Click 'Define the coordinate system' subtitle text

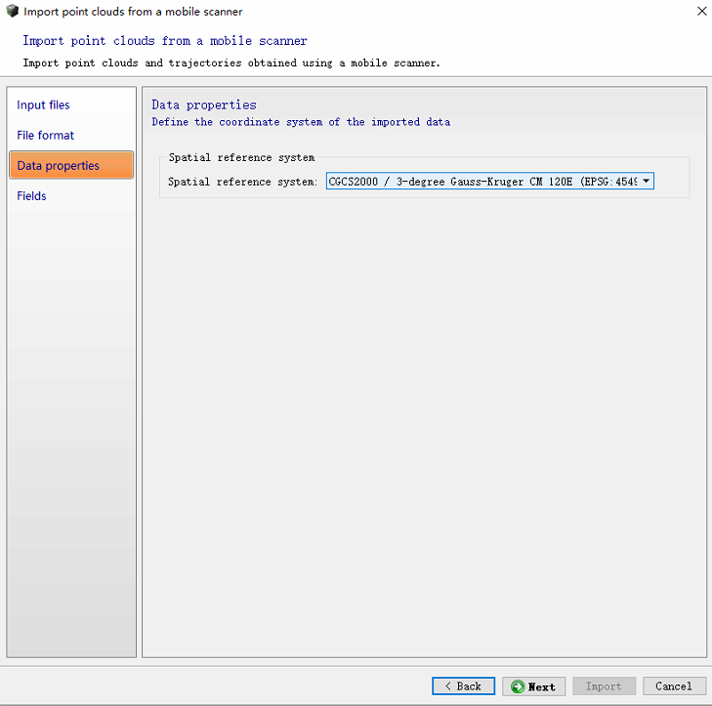(301, 122)
